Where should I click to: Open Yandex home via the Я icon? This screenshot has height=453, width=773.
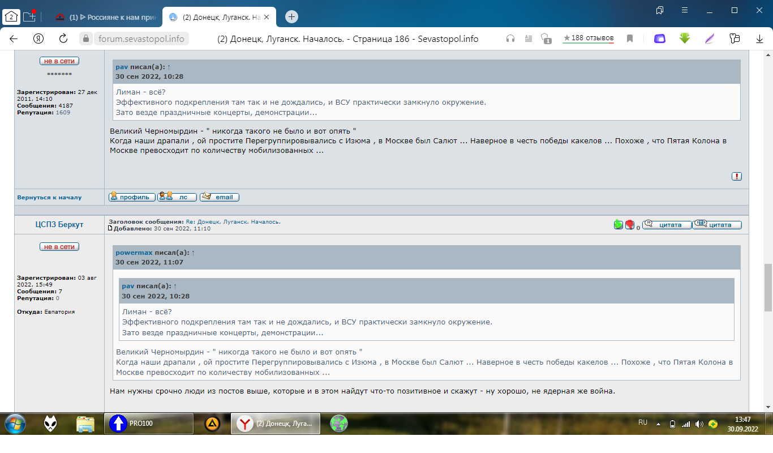pos(38,39)
